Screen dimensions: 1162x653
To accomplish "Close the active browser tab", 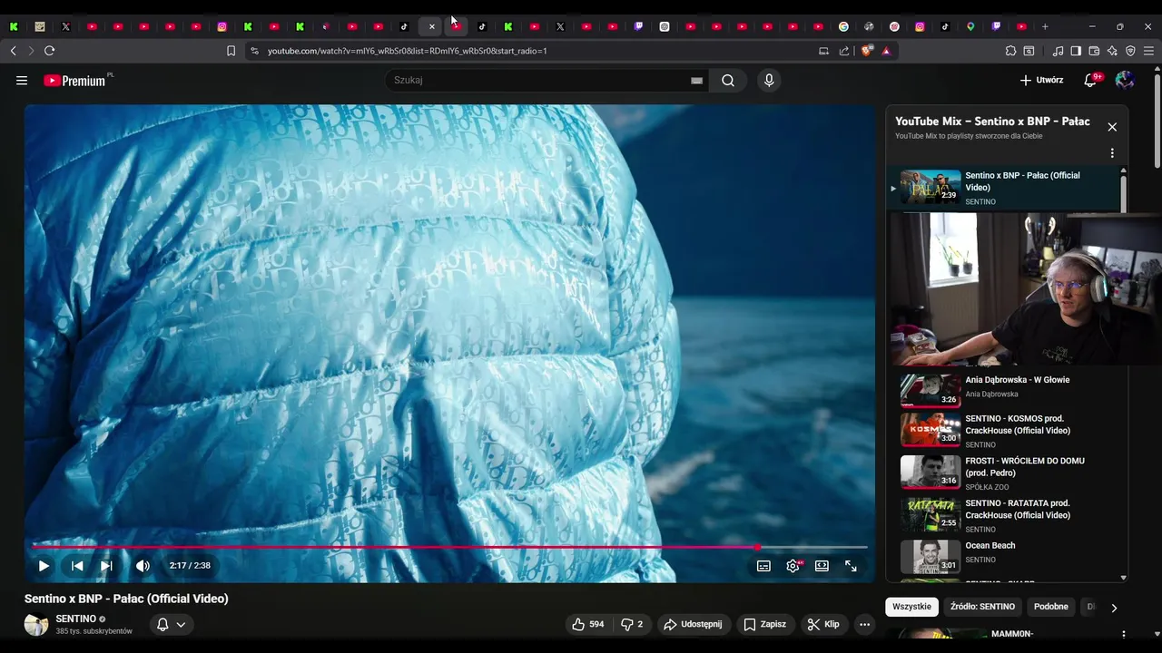I will [x=431, y=26].
